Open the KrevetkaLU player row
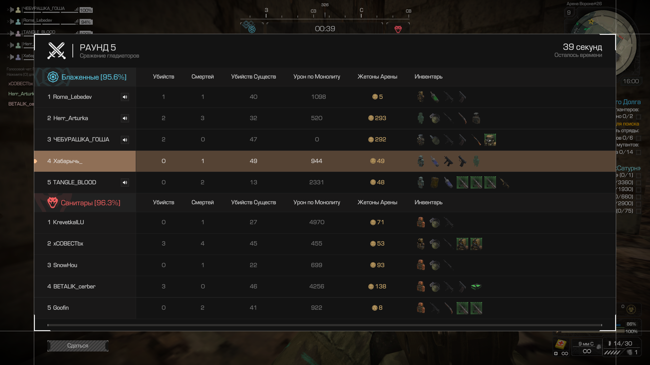Screen dimensions: 650x365 click(x=325, y=222)
